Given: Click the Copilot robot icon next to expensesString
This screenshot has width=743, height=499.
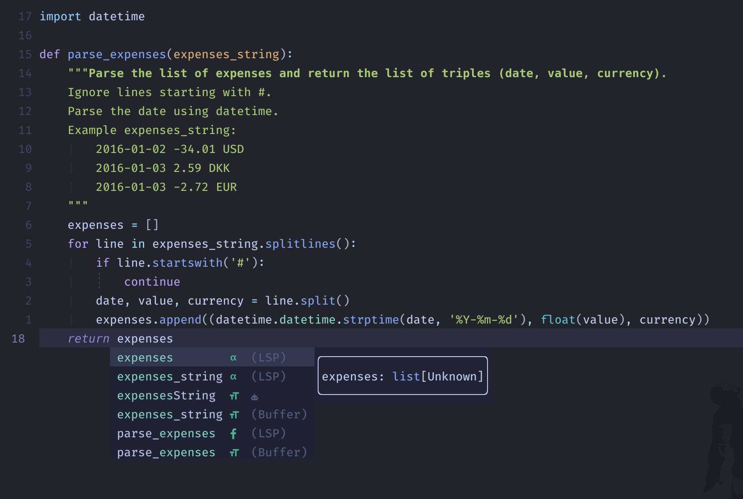Looking at the screenshot, I should (255, 396).
